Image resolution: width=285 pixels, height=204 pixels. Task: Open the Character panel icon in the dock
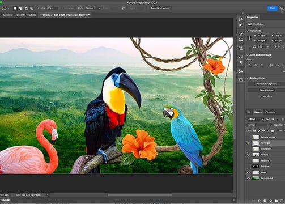pyautogui.click(x=241, y=57)
